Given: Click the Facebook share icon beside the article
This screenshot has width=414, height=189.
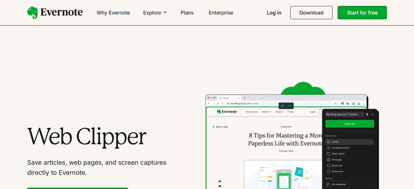Looking at the screenshot, I should [x=220, y=186].
